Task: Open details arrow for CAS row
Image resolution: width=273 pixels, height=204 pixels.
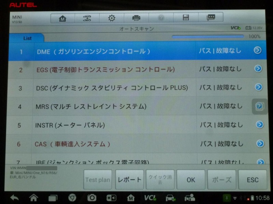Action: coord(260,143)
